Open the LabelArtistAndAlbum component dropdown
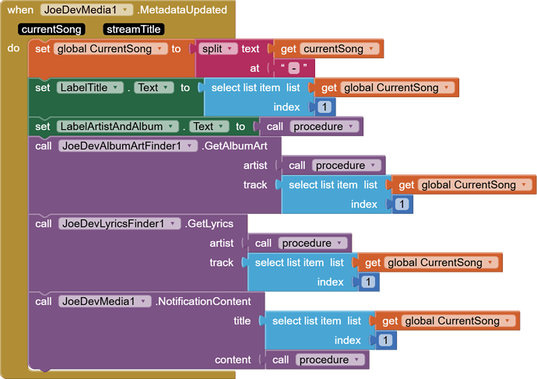537x379 pixels. (x=170, y=127)
